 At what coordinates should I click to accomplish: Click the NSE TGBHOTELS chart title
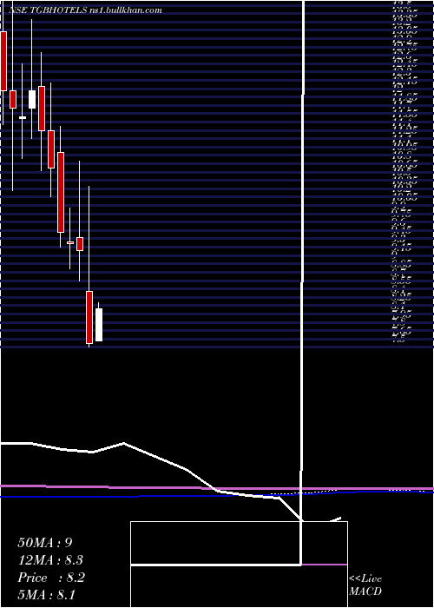[x=86, y=10]
